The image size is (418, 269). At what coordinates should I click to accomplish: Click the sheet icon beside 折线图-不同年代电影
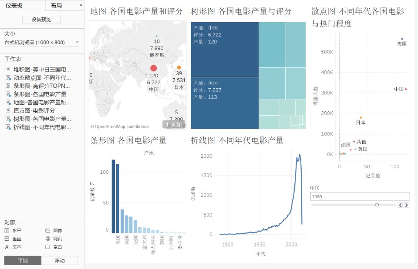8,127
